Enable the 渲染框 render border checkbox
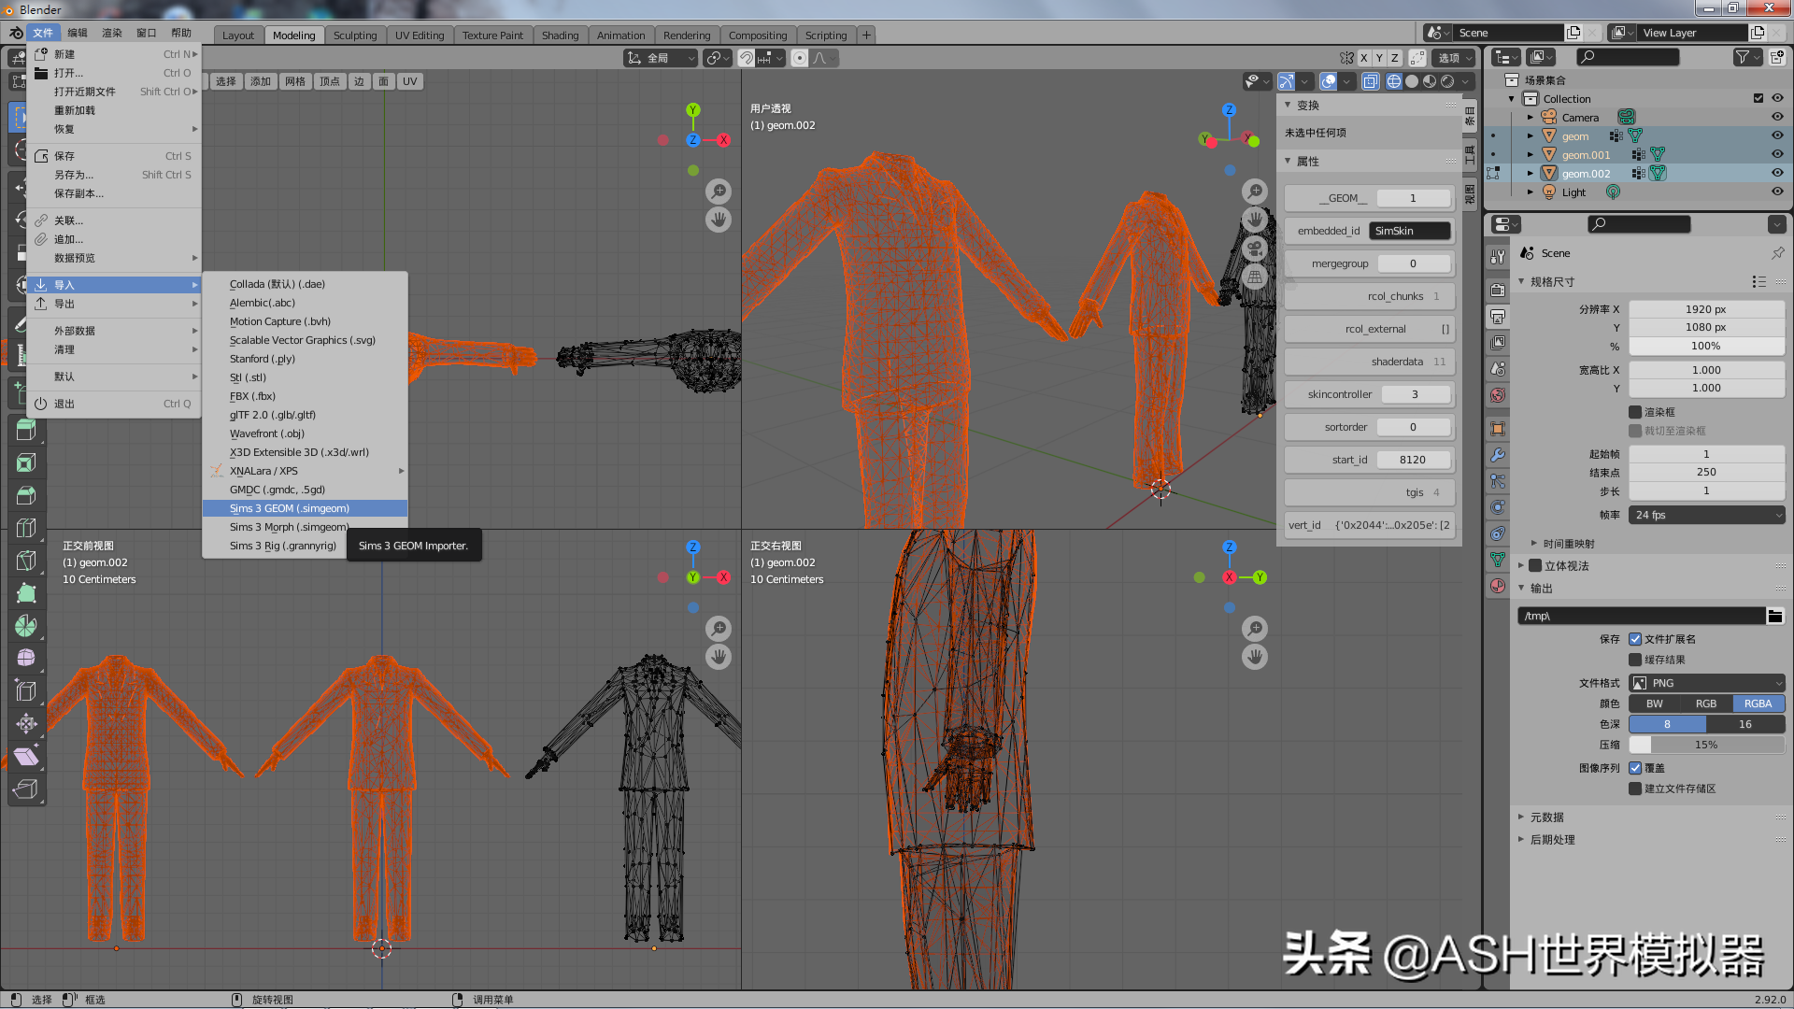The image size is (1794, 1009). coord(1635,412)
